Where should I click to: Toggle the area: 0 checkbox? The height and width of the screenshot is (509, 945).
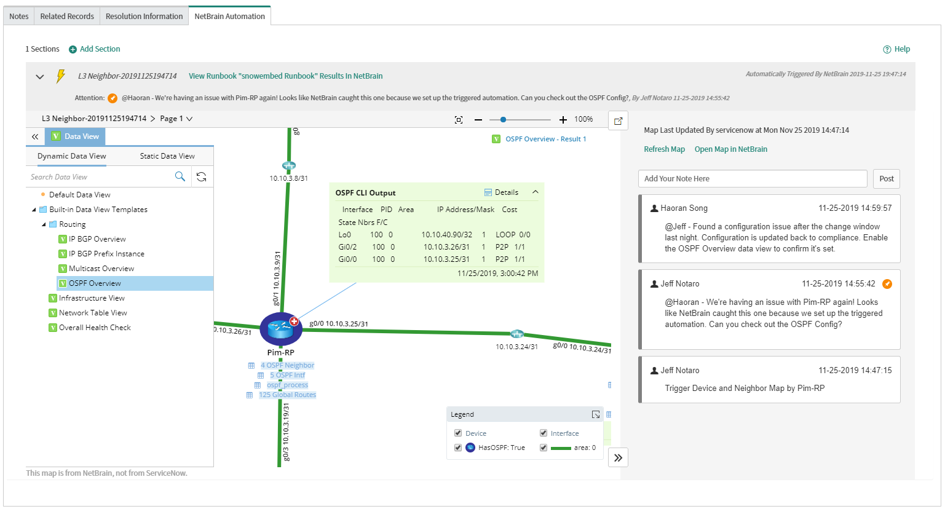coord(544,448)
